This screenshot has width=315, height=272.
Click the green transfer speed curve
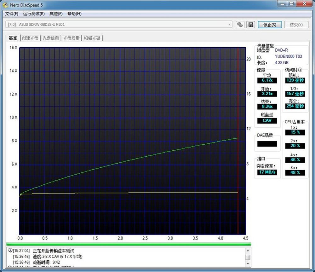pos(129,160)
